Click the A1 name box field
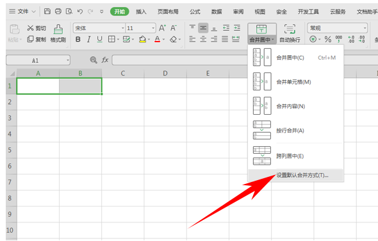 click(x=38, y=60)
